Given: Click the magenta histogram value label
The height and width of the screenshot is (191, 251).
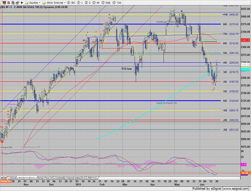Looking at the screenshot, I should (x=244, y=165).
